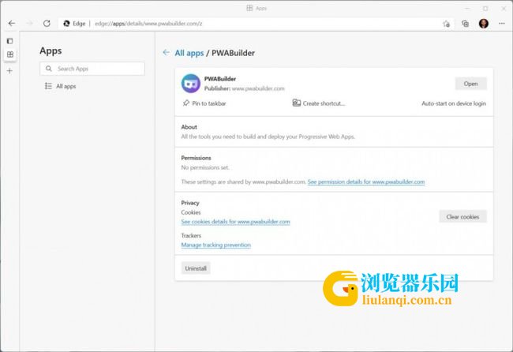Click the plus icon in the sidebar
Image resolution: width=513 pixels, height=352 pixels.
point(9,71)
